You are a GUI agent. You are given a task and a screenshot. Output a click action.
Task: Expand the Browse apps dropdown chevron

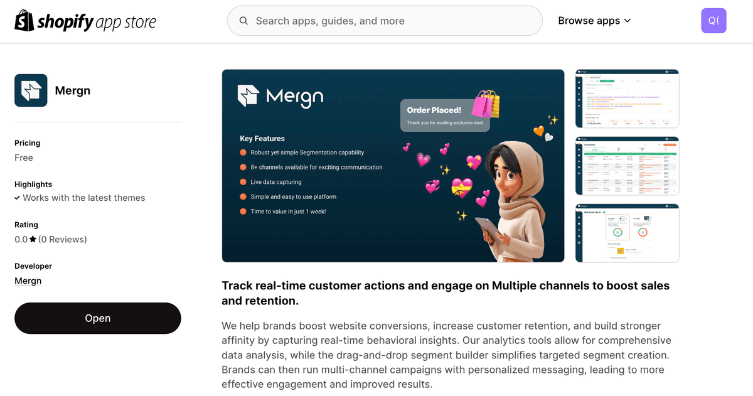(626, 21)
